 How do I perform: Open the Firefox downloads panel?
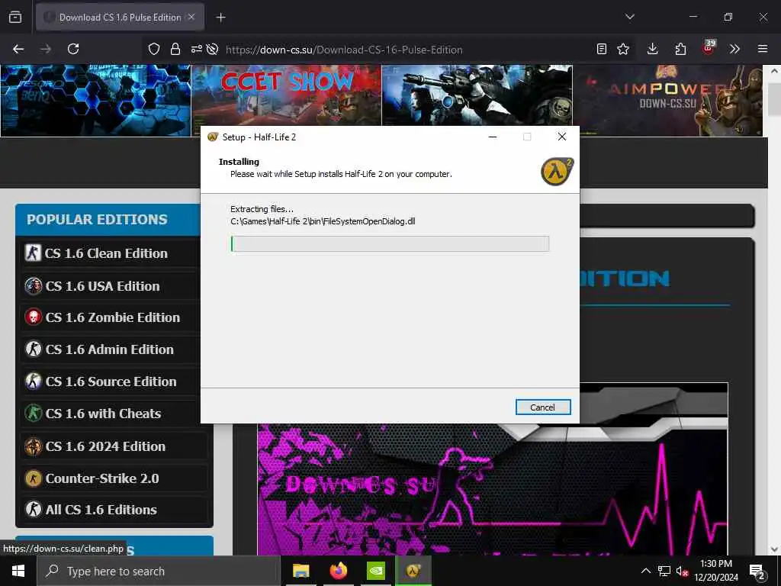click(x=653, y=49)
